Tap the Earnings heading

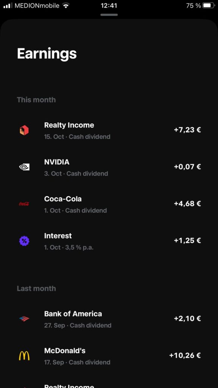(x=47, y=53)
